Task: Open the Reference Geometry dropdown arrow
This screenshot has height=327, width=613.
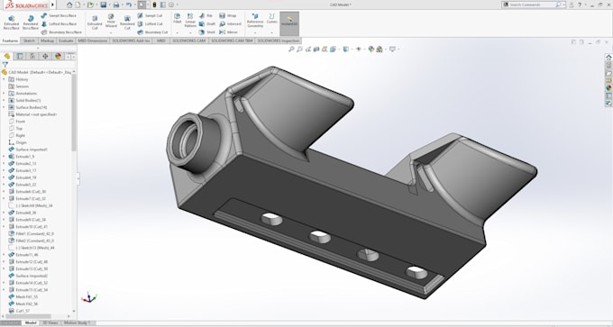Action: tap(255, 32)
